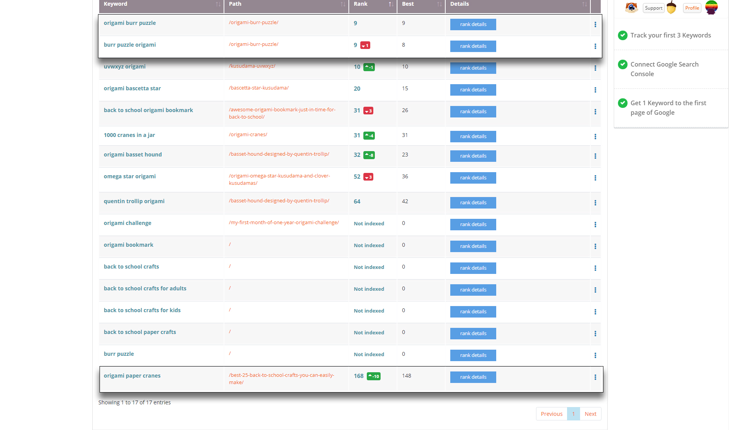Viewport: 729px width, 430px height.
Task: Open row menu for back to school origami bookmark
Action: (x=595, y=112)
